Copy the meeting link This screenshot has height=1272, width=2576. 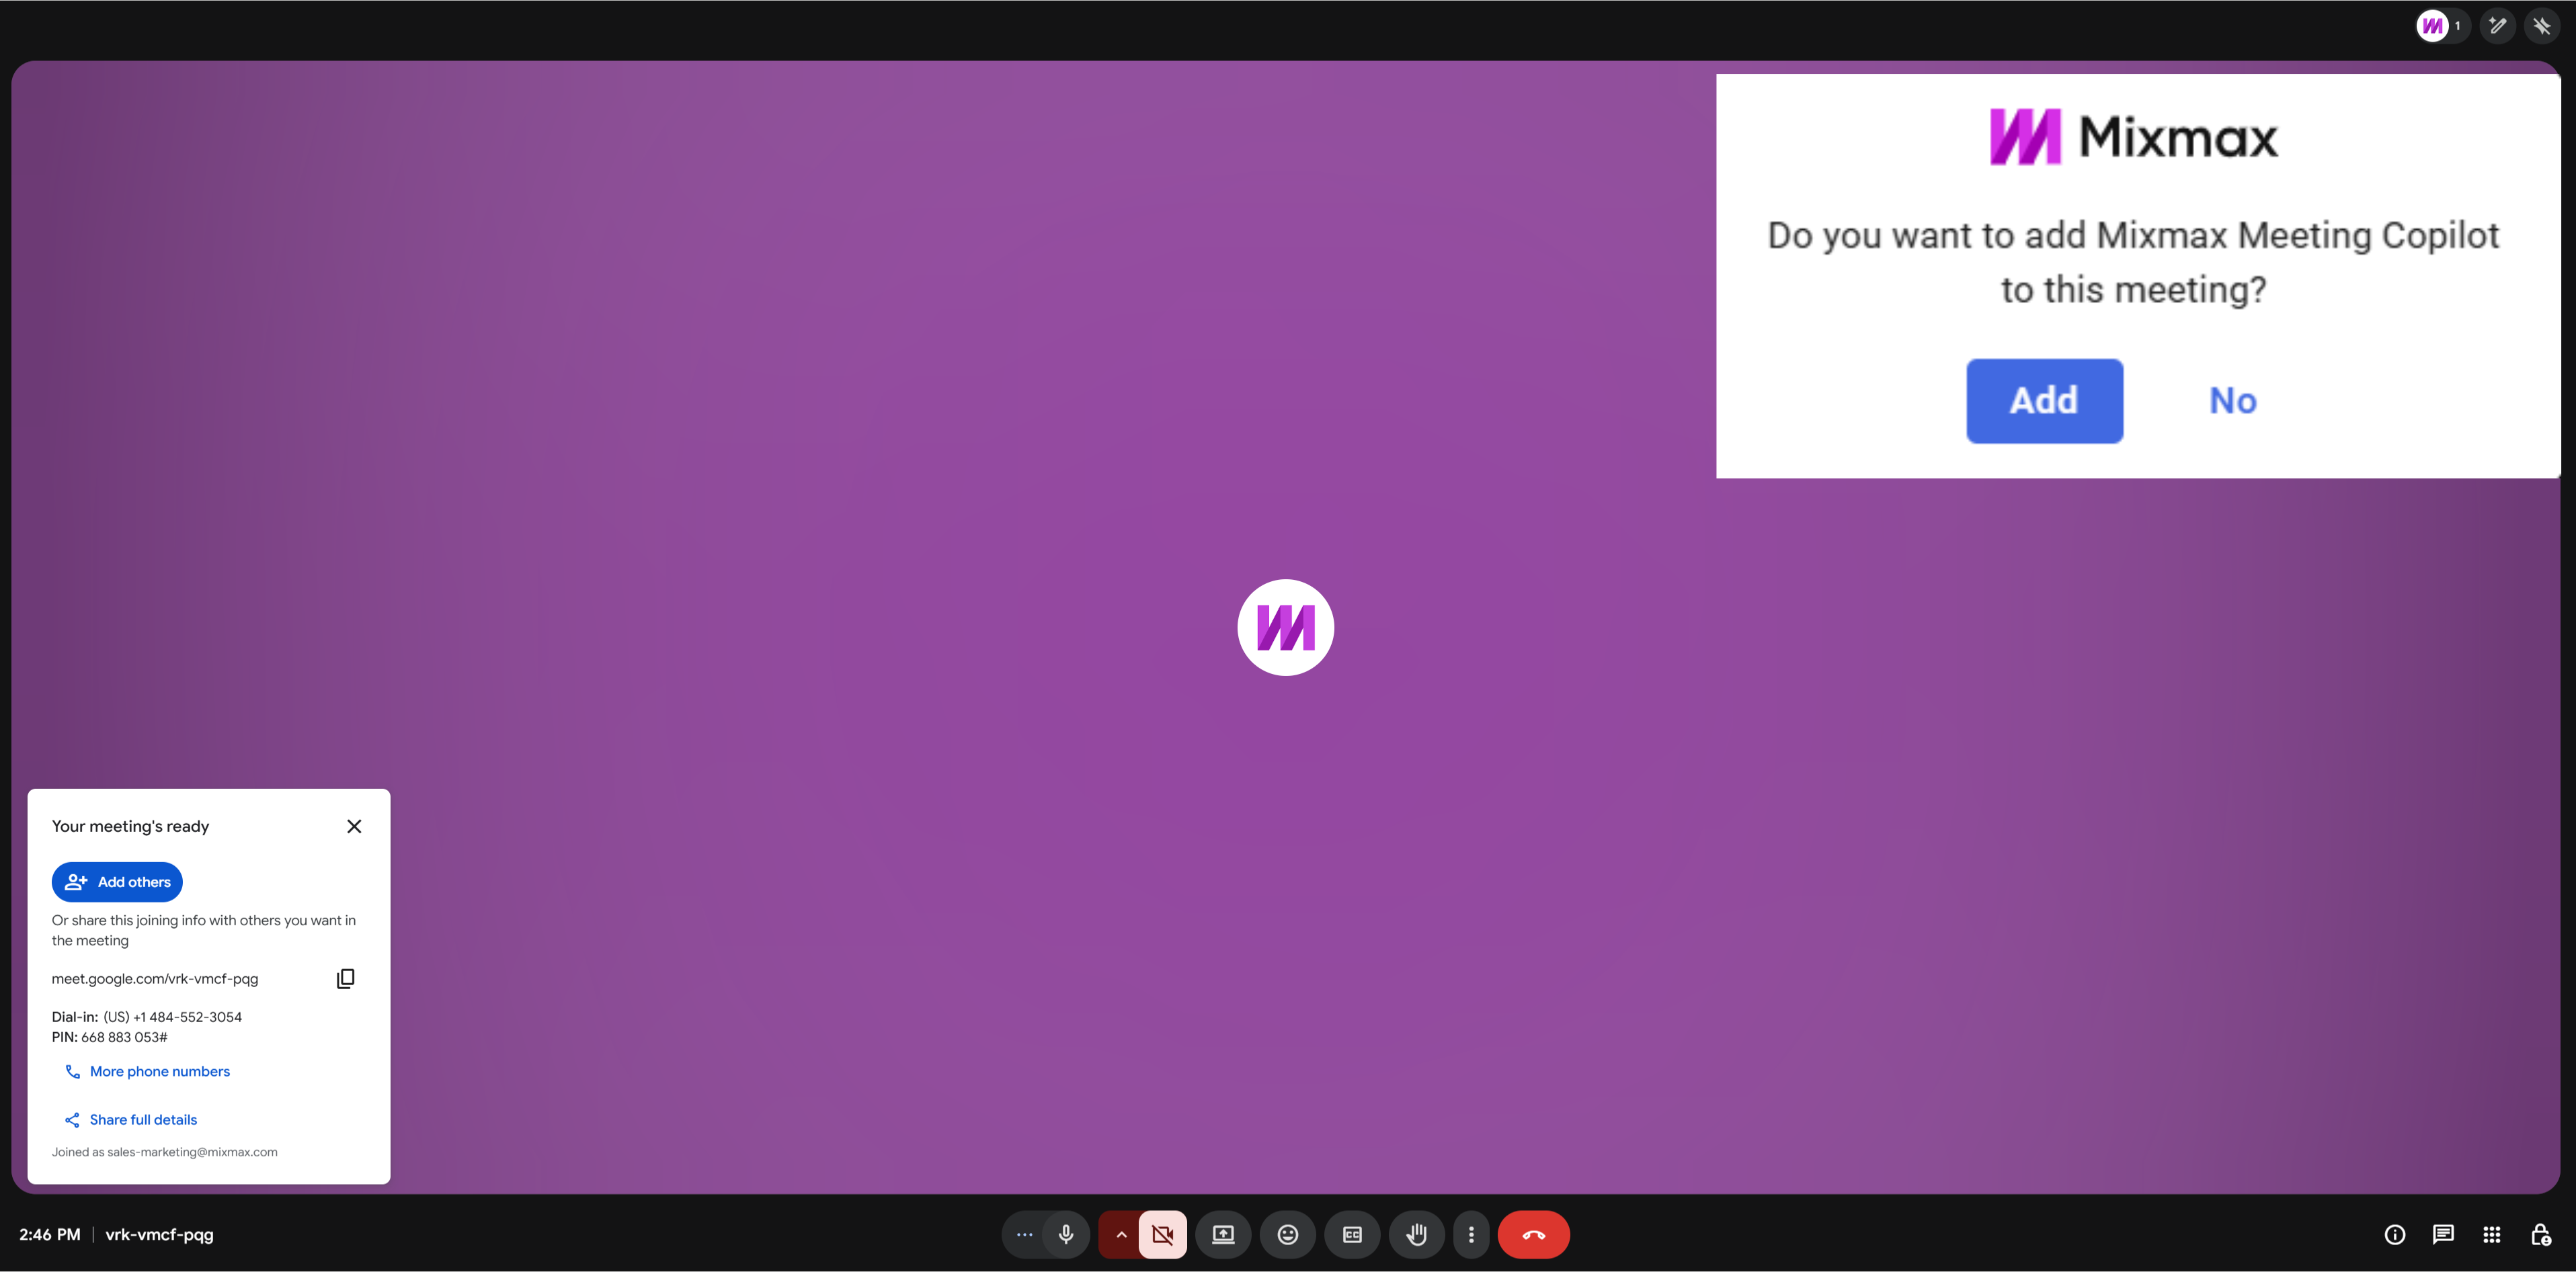tap(345, 978)
